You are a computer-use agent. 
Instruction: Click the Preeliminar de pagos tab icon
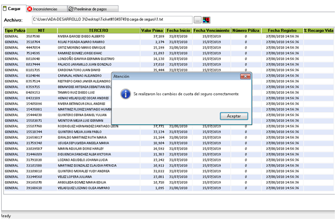pyautogui.click(x=70, y=9)
